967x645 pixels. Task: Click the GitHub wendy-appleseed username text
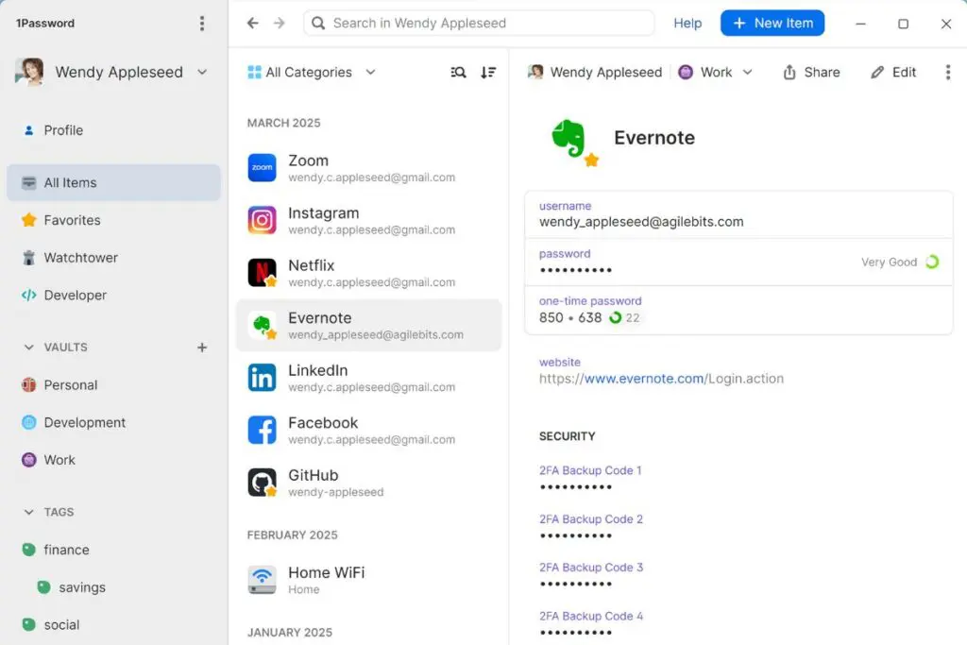pyautogui.click(x=336, y=492)
